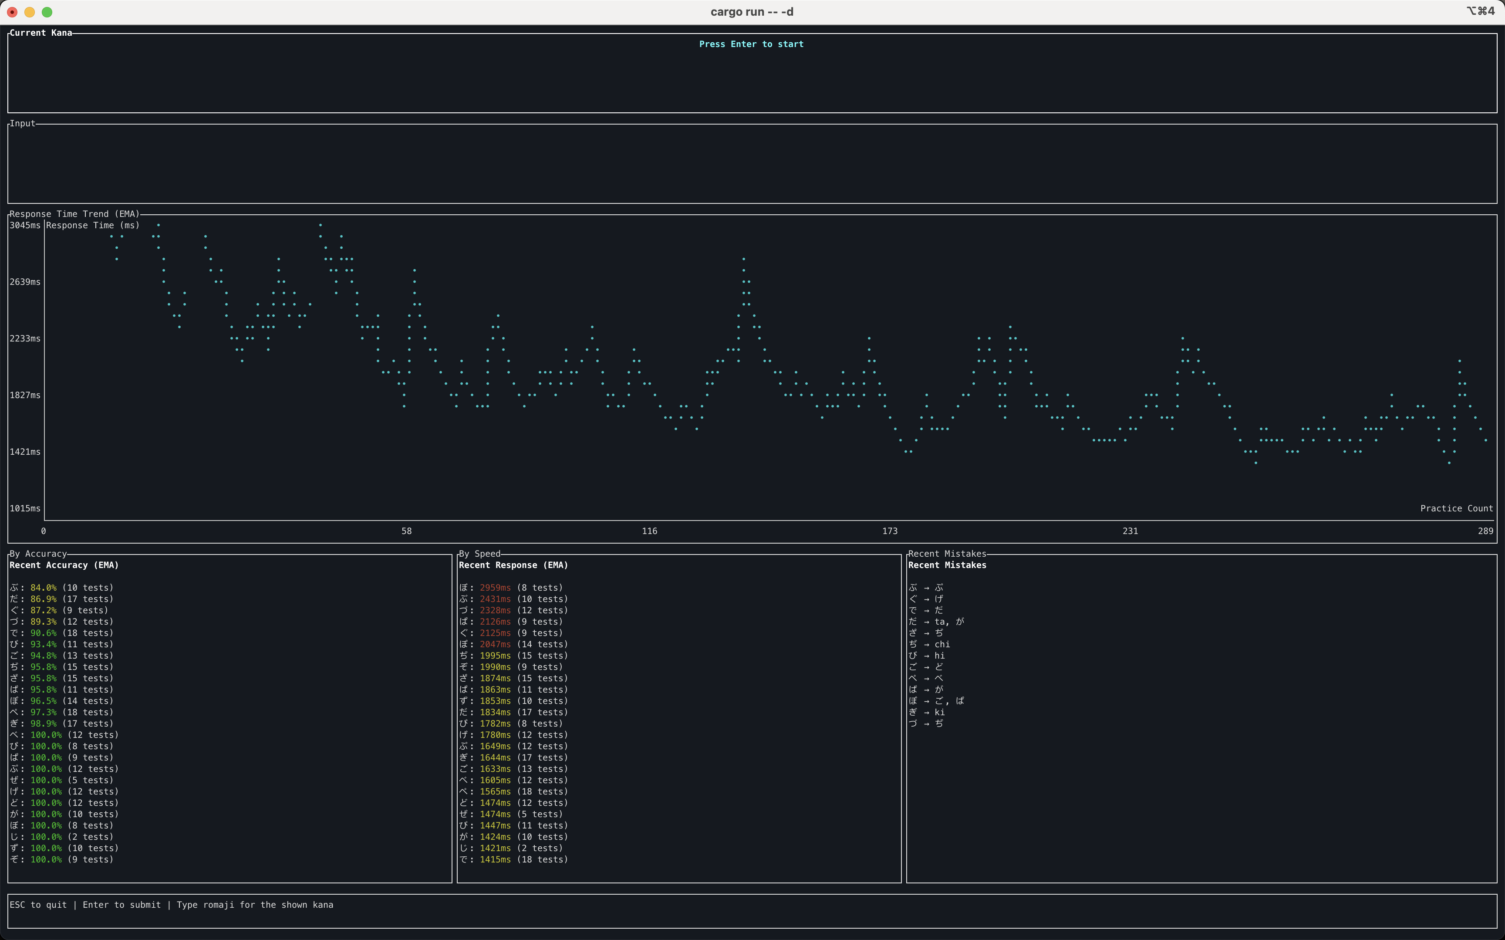This screenshot has height=940, width=1505.
Task: Click the ぶ 2431ms speed row
Action: click(x=513, y=598)
